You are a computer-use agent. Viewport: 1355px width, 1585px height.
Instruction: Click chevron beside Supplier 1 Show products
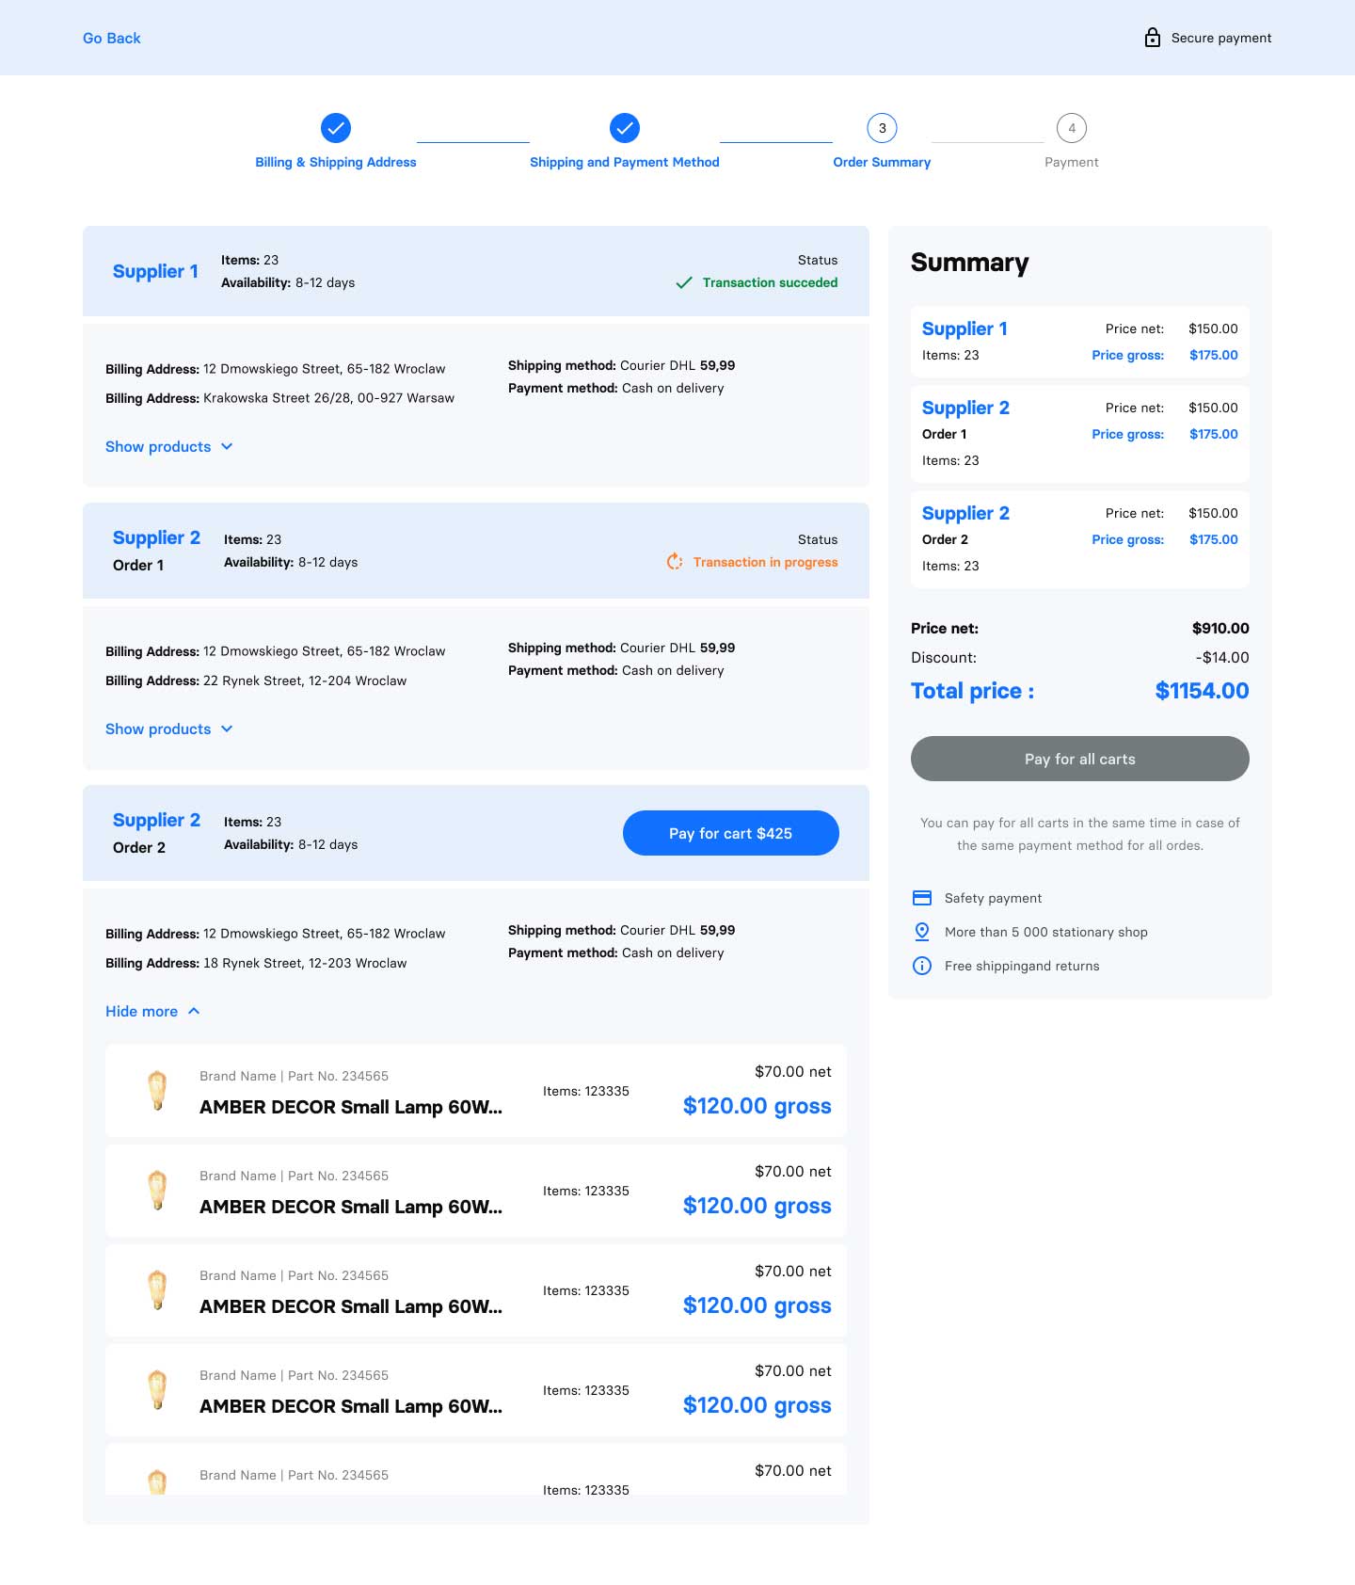coord(227,447)
